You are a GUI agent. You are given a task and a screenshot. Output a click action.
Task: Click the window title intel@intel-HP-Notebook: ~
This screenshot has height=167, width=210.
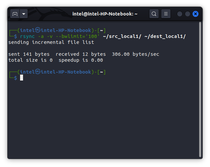pos(105,14)
